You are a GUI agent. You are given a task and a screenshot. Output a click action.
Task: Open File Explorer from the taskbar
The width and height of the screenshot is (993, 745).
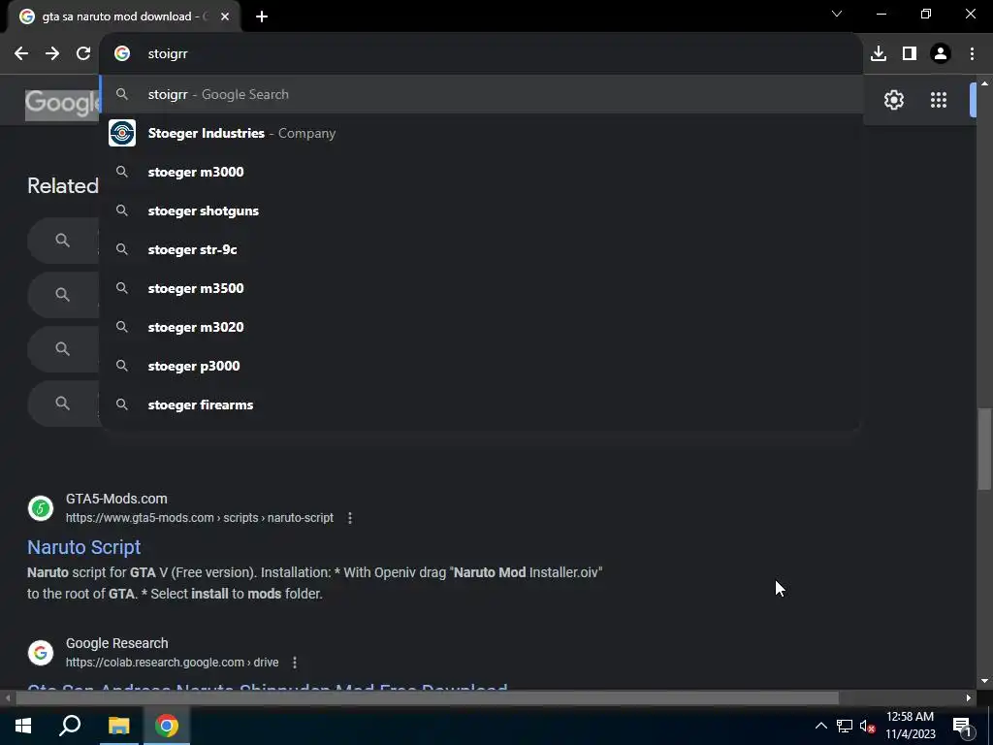coord(118,726)
